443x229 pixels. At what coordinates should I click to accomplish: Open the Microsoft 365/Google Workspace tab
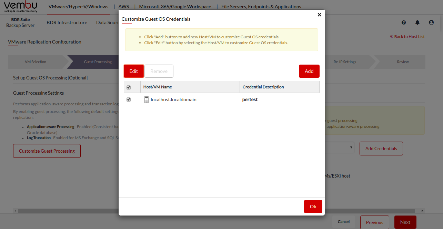point(175,7)
